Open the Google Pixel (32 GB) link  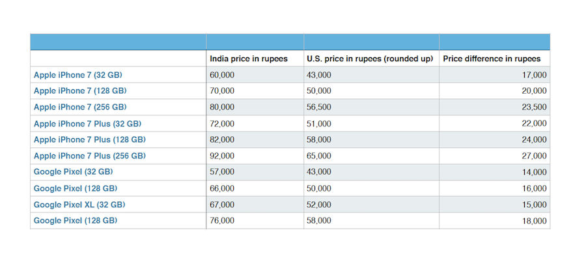coord(73,172)
